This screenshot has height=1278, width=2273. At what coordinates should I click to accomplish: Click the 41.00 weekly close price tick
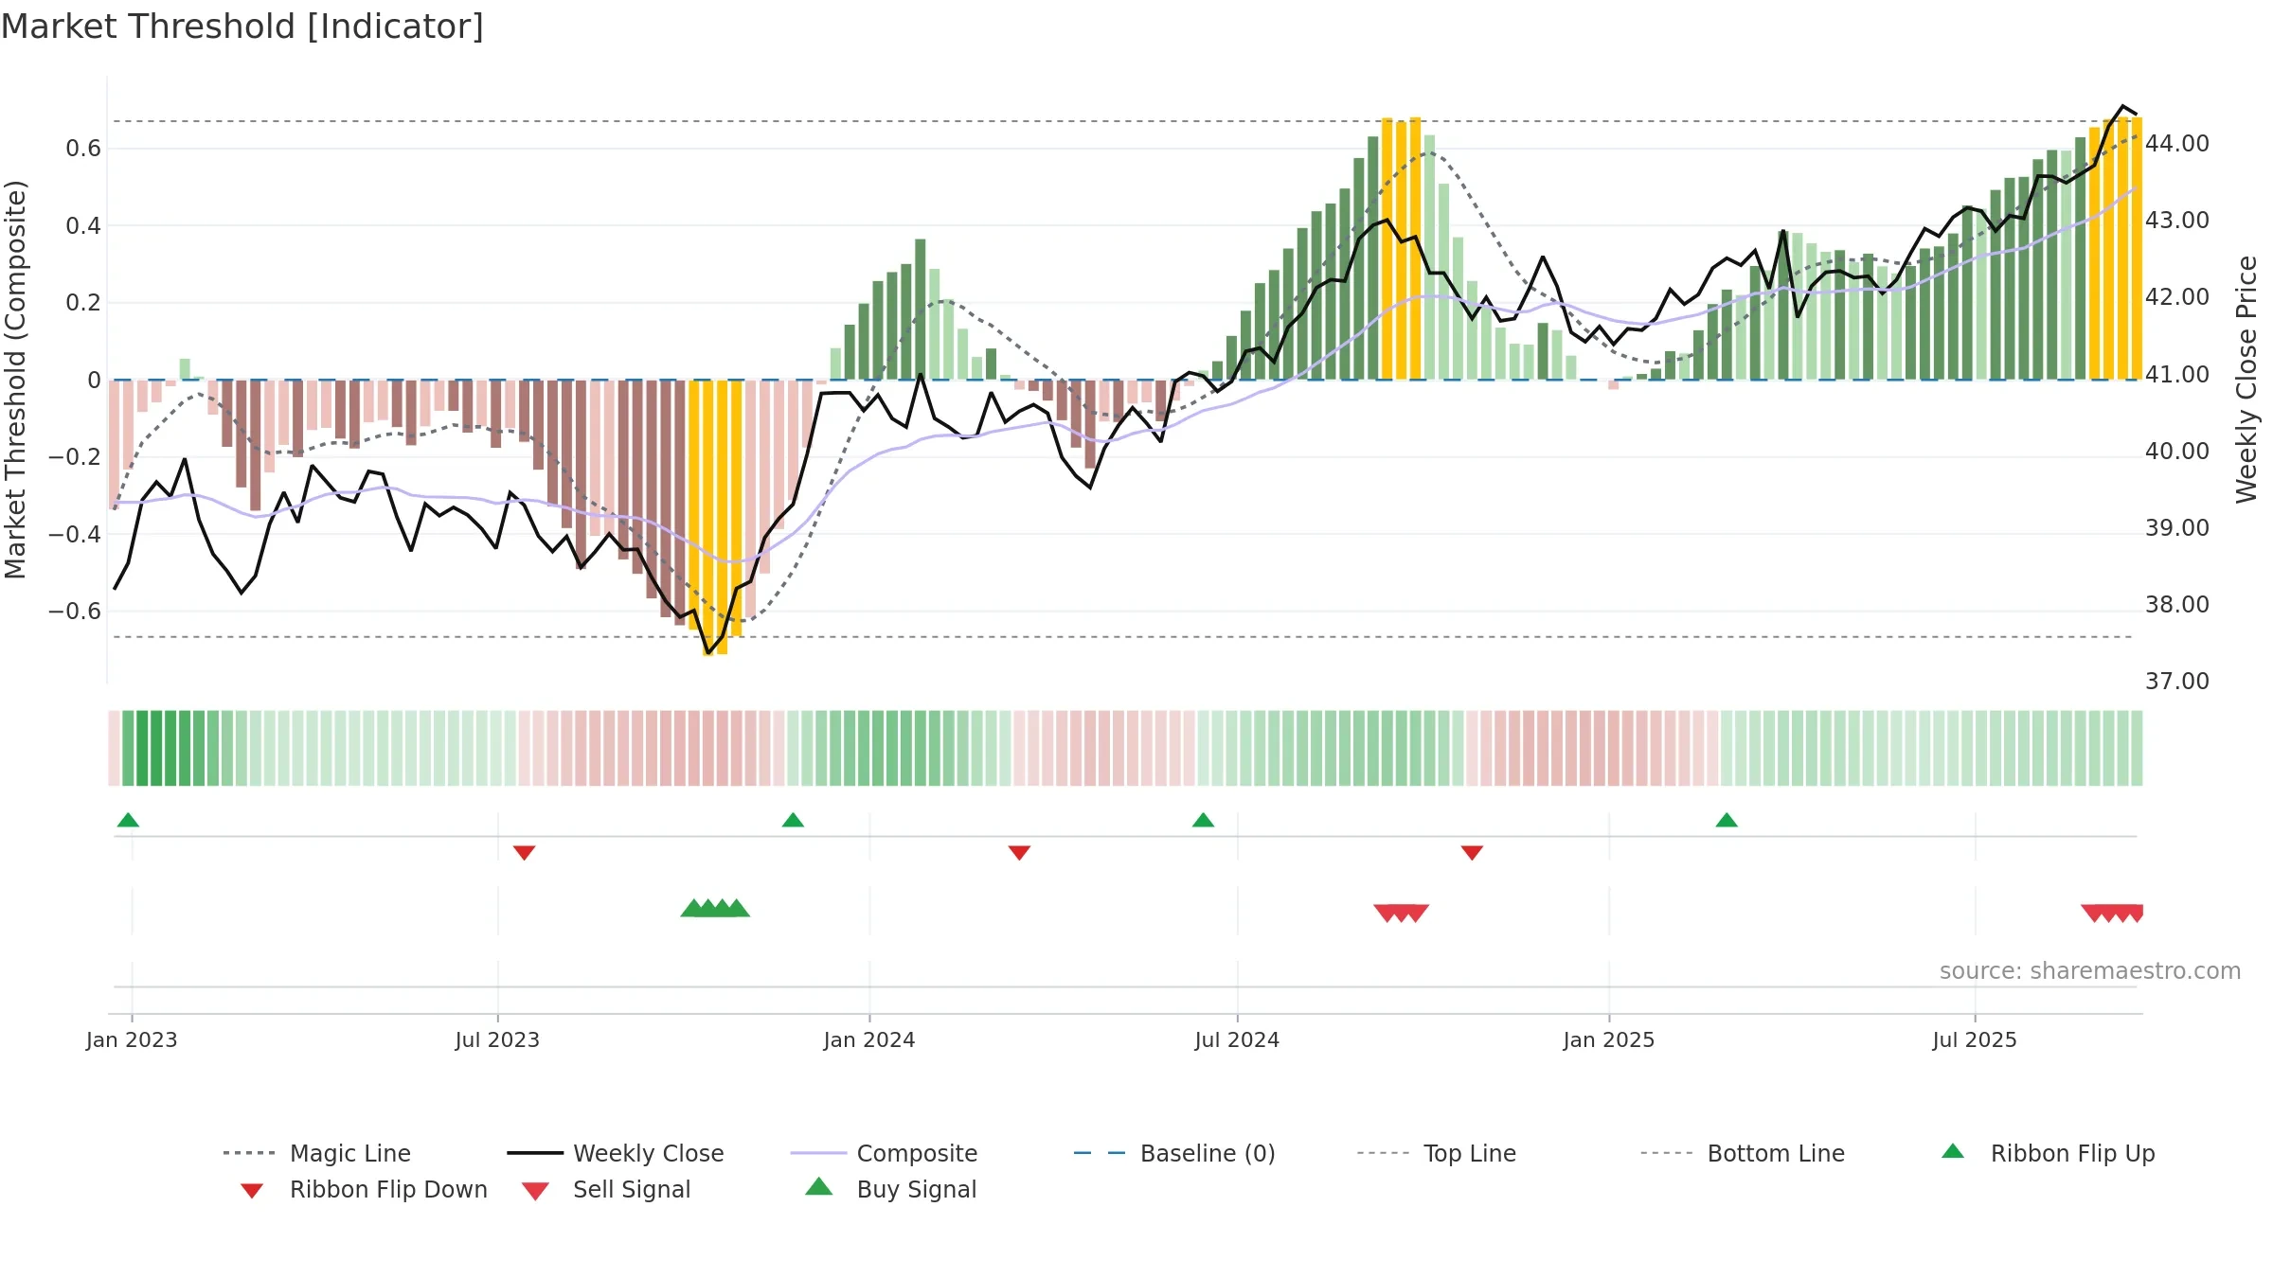tap(2177, 375)
